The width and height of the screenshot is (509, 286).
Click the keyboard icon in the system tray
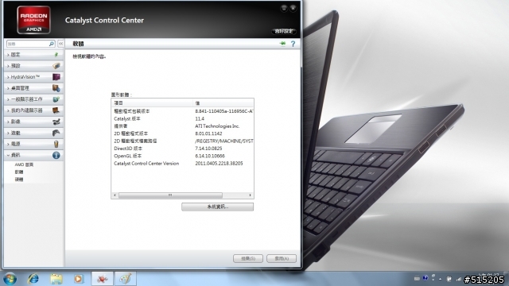click(417, 279)
